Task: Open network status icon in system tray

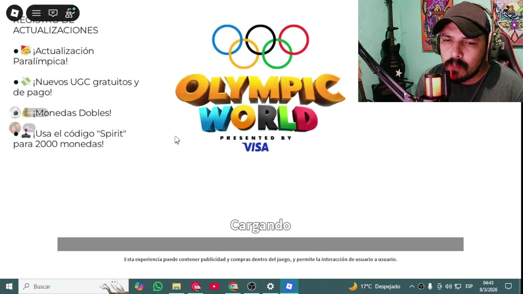Action: [x=458, y=286]
